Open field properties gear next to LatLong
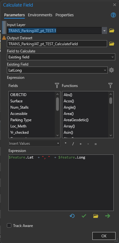This screenshot has width=119, height=243. tap(111, 70)
